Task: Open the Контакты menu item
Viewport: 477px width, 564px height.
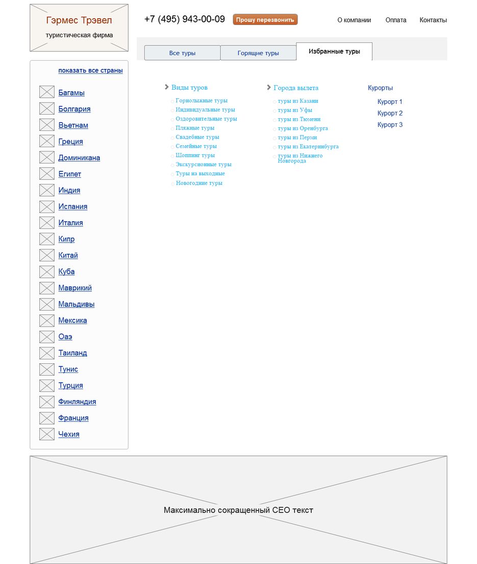Action: coord(433,20)
